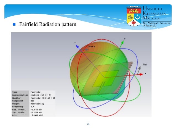Click the blue square bullet marker
This screenshot has height=132, width=176.
14,24
